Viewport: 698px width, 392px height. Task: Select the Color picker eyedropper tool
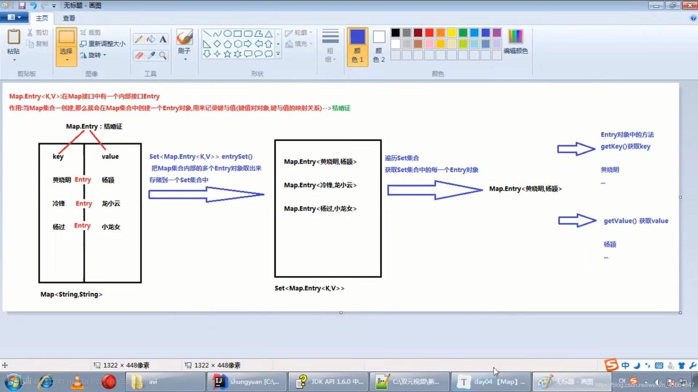(x=151, y=55)
